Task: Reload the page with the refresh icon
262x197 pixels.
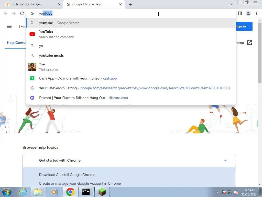Action: (x=22, y=13)
